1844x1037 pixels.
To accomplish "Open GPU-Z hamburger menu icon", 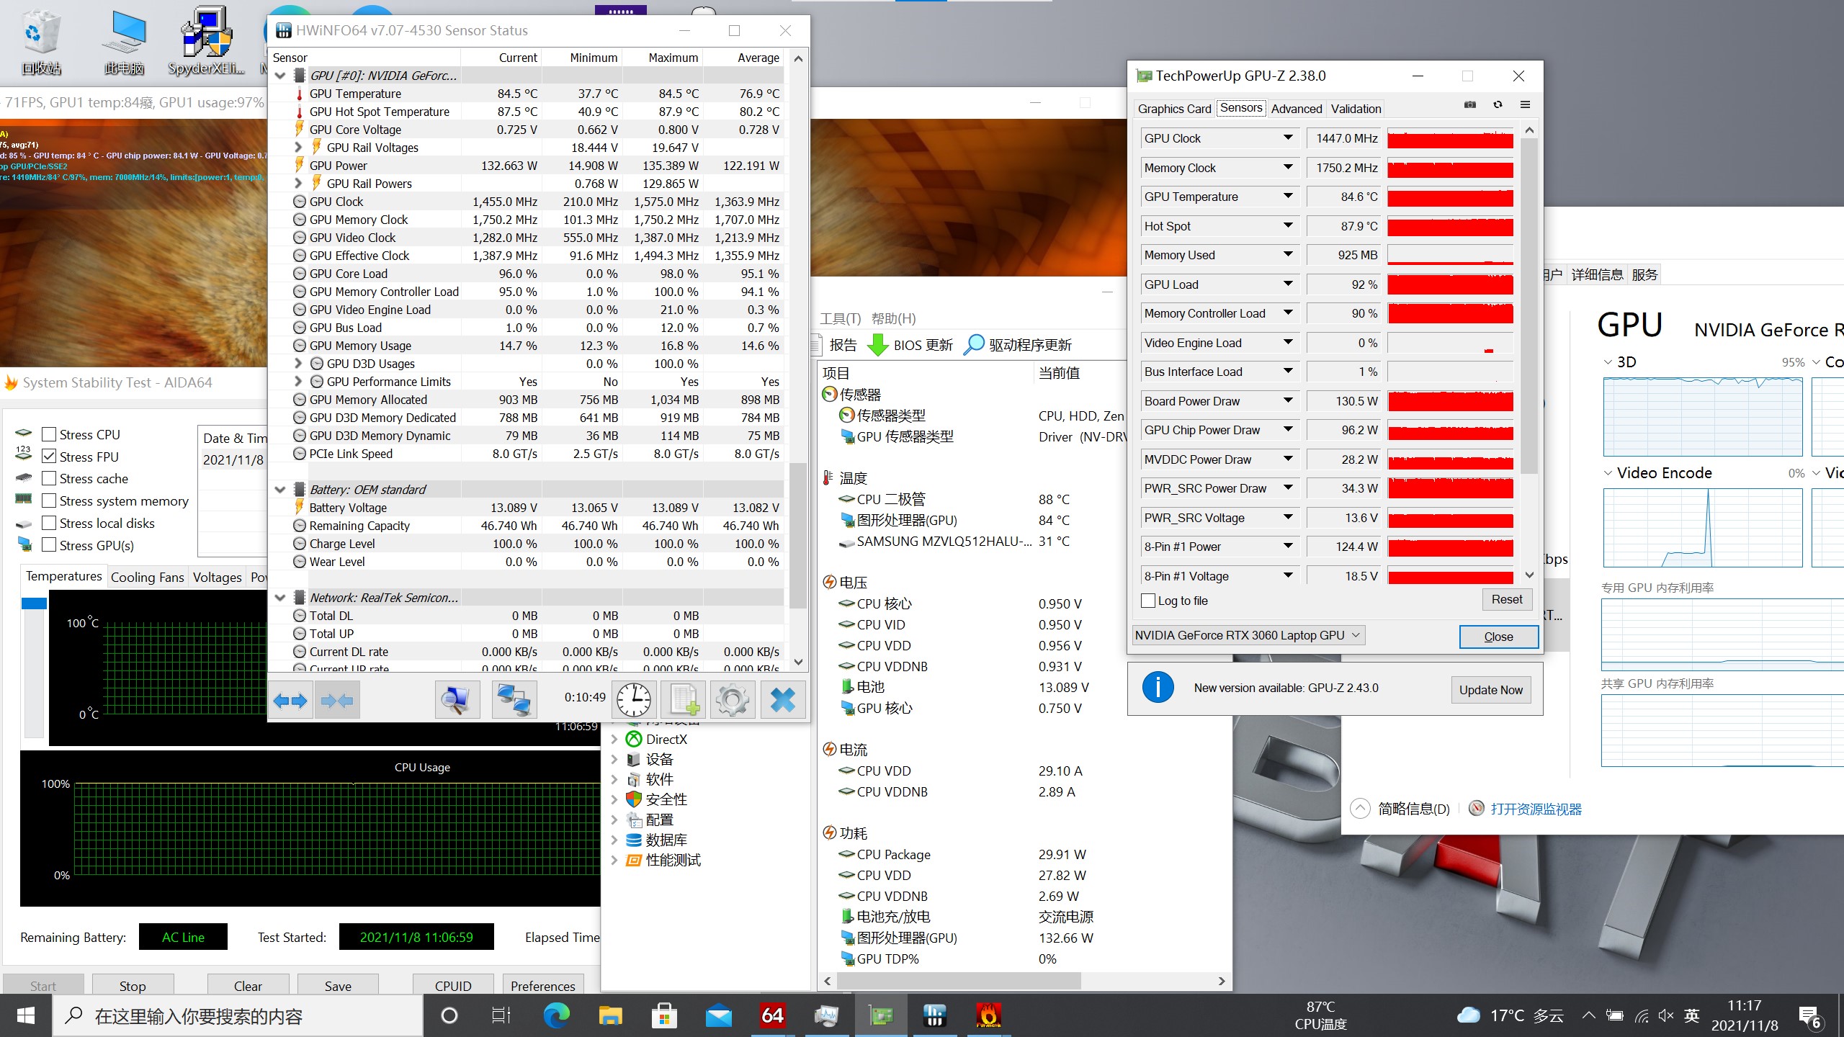I will (x=1525, y=105).
